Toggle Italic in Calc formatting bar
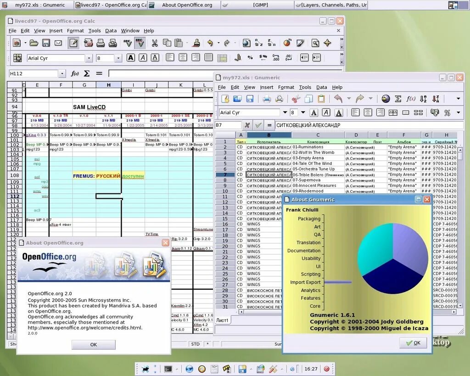The image size is (470, 376). point(143,57)
